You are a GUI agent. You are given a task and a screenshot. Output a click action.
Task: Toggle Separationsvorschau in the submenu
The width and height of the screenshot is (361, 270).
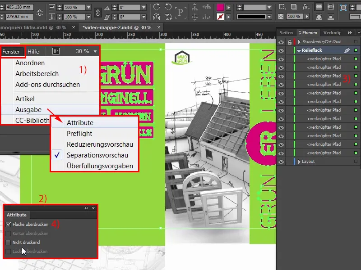tap(97, 155)
